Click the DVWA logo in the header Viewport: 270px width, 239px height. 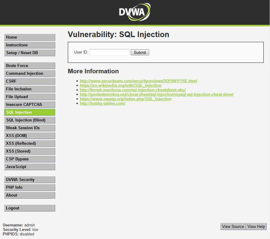tap(135, 12)
